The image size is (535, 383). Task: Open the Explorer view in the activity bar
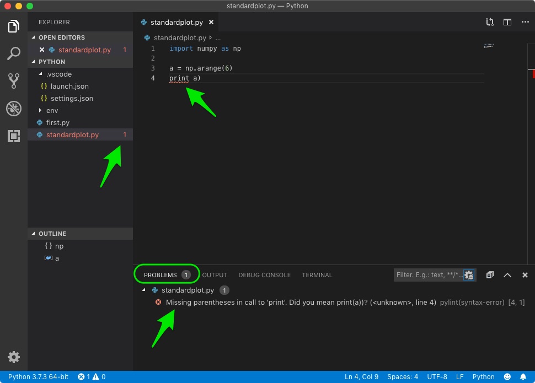point(13,26)
